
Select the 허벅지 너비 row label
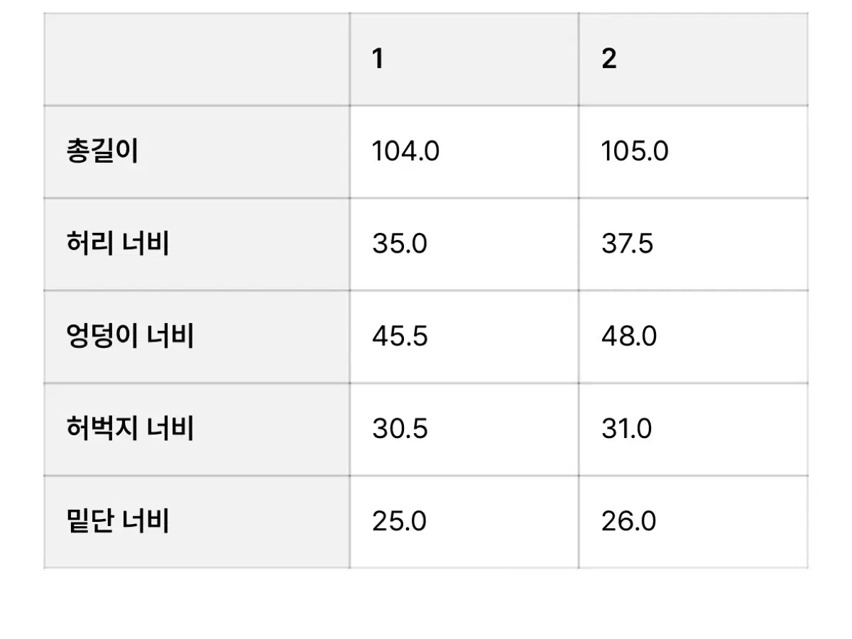point(129,429)
